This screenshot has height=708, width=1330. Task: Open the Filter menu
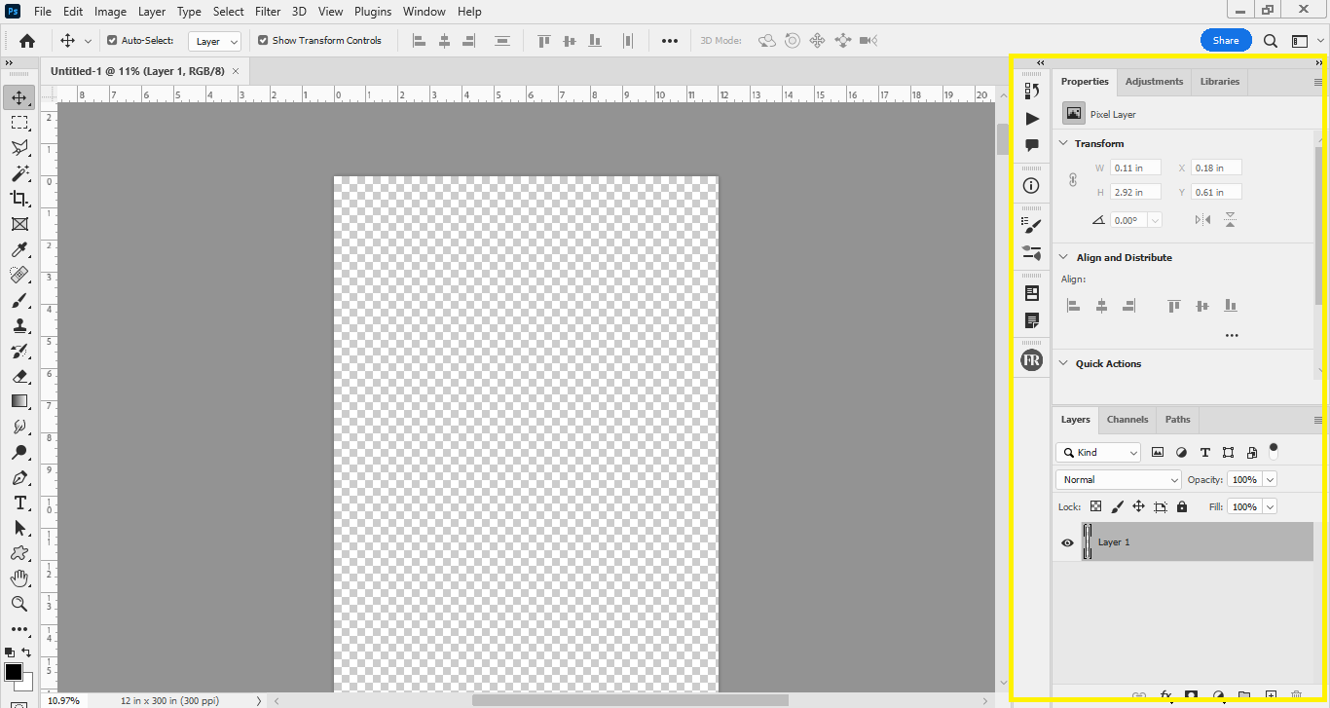coord(268,12)
